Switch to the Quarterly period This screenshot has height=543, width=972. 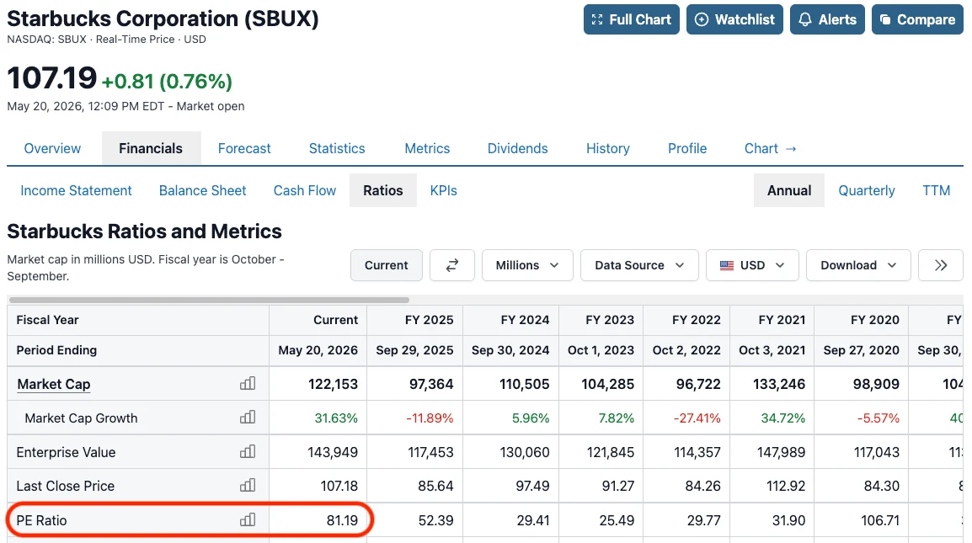[866, 191]
